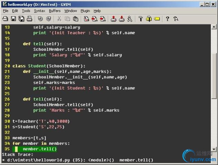218x165 pixels.
Task: Copy selection using toolbar copy icon
Action: [67, 19]
